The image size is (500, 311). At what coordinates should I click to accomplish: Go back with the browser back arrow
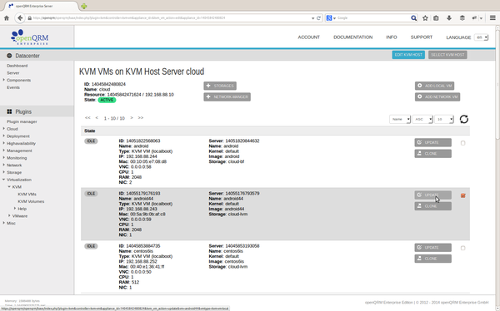coord(20,18)
